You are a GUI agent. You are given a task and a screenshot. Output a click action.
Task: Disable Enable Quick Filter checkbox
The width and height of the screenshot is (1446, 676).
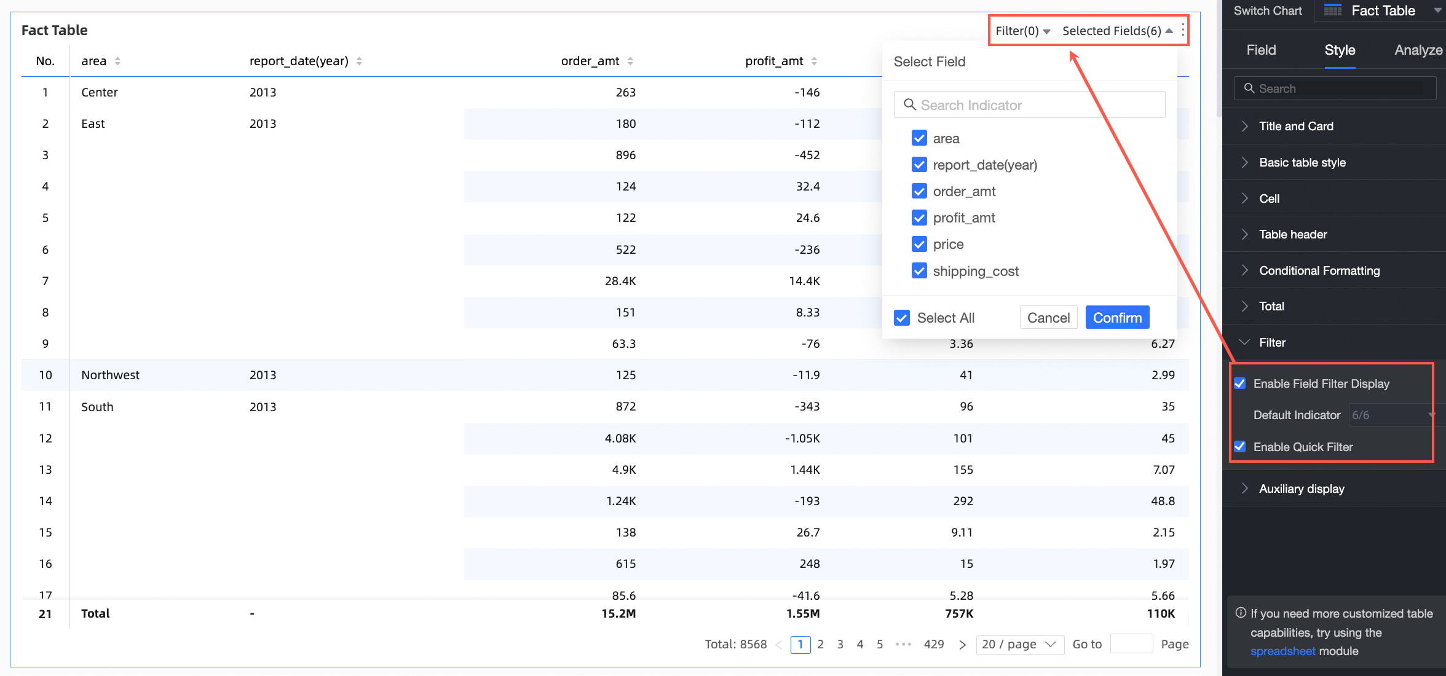click(1240, 447)
